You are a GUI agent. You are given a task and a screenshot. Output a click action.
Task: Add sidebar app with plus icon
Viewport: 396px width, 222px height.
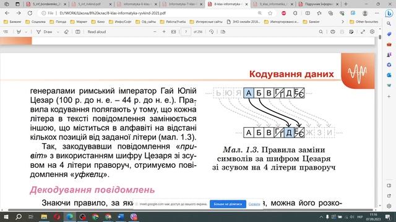coord(389,96)
